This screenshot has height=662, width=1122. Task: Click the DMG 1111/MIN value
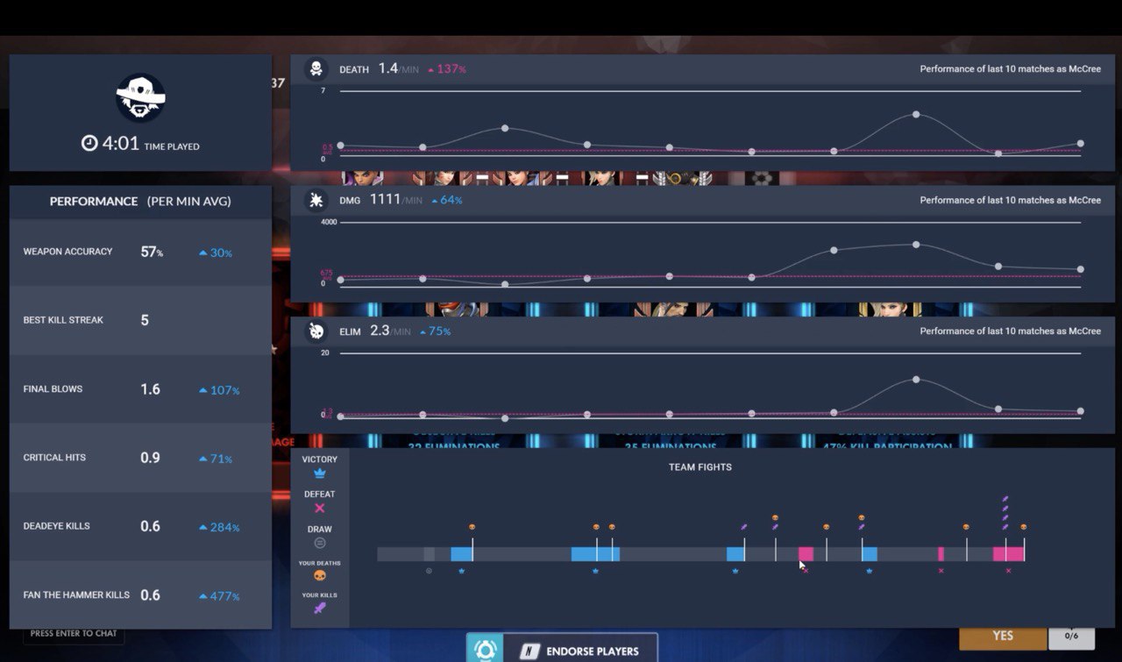click(x=395, y=199)
